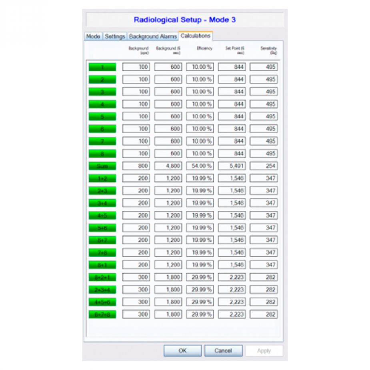370x370 pixels.
Task: Select Sensitivity field in row 3
Action: (x=264, y=92)
